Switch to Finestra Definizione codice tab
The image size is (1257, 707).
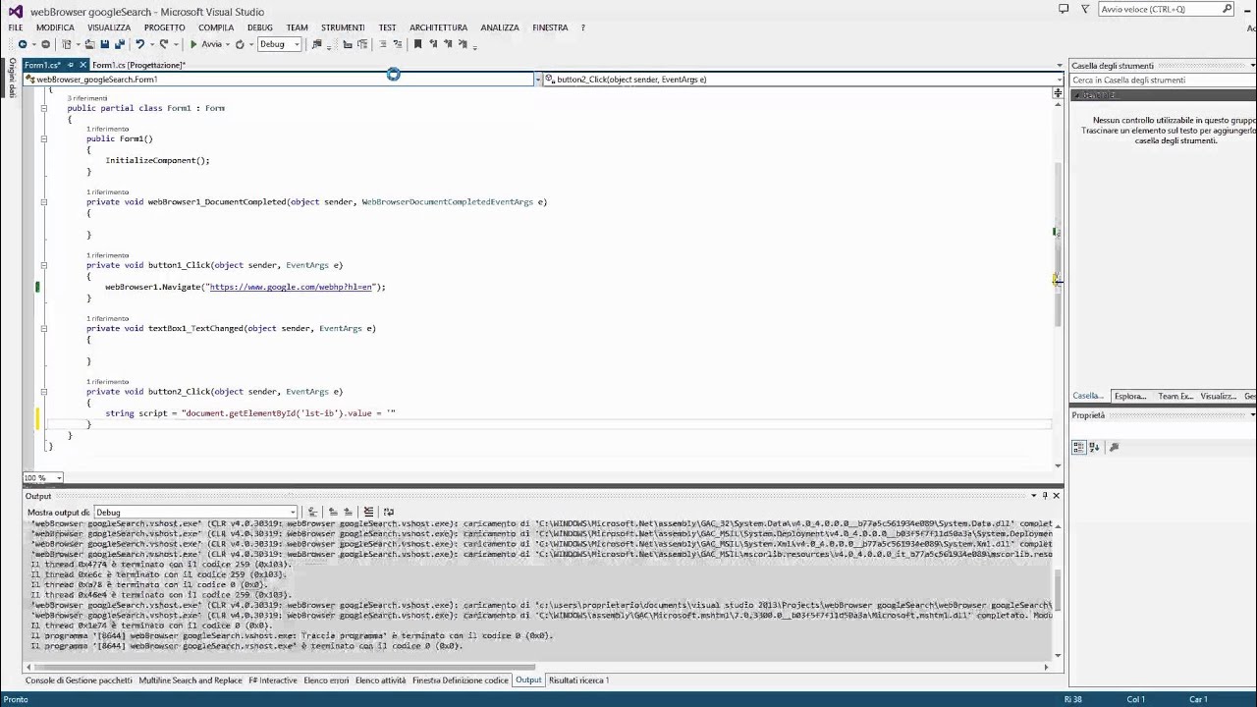(x=461, y=680)
